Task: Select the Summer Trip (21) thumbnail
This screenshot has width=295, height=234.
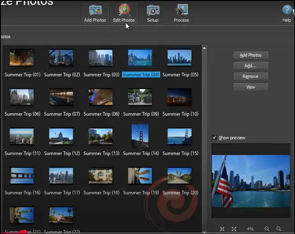Action: pos(22,215)
